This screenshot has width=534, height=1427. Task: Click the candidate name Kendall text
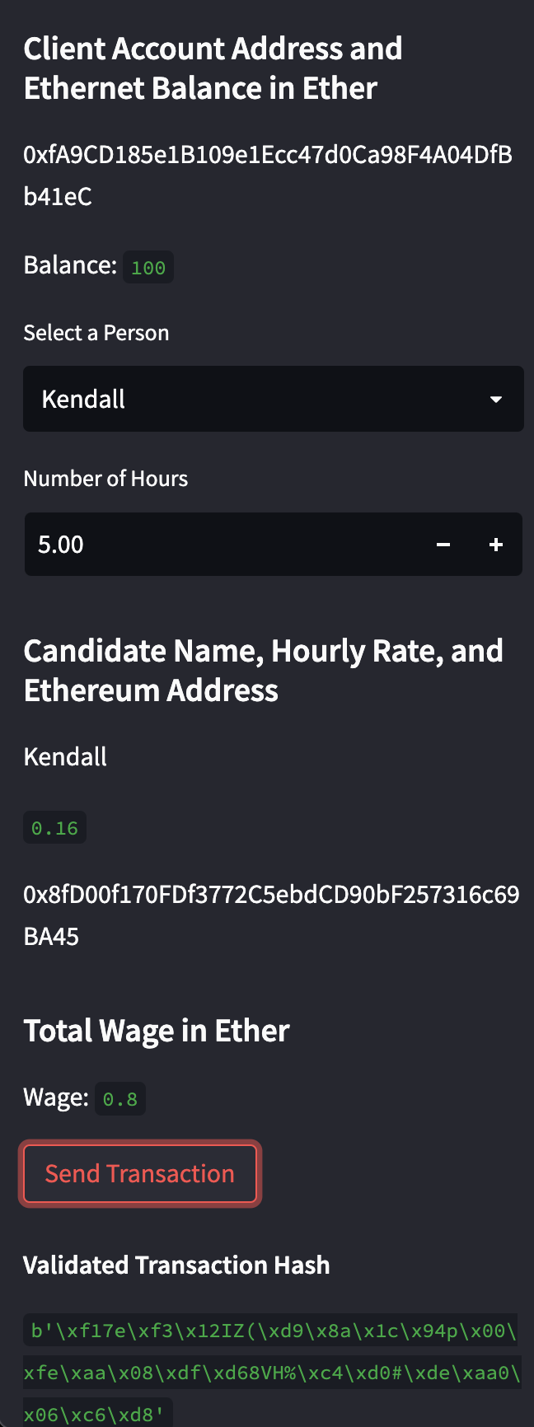click(x=65, y=756)
